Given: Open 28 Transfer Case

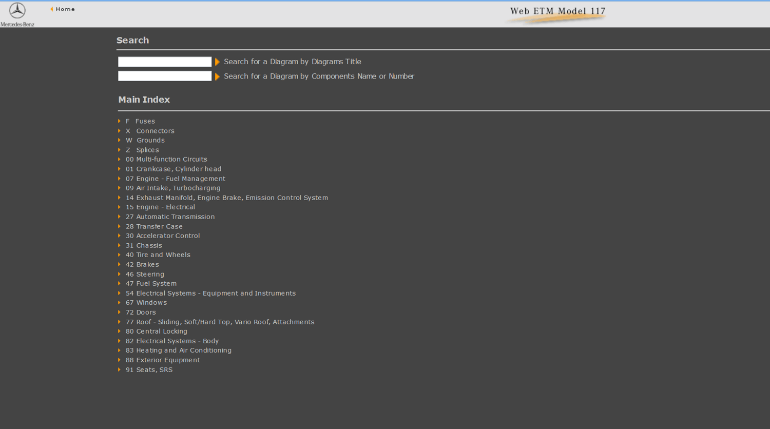Looking at the screenshot, I should tap(154, 226).
